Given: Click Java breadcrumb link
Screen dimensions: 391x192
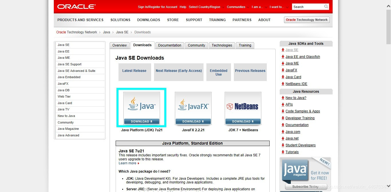Looking at the screenshot, I should click(106, 32).
